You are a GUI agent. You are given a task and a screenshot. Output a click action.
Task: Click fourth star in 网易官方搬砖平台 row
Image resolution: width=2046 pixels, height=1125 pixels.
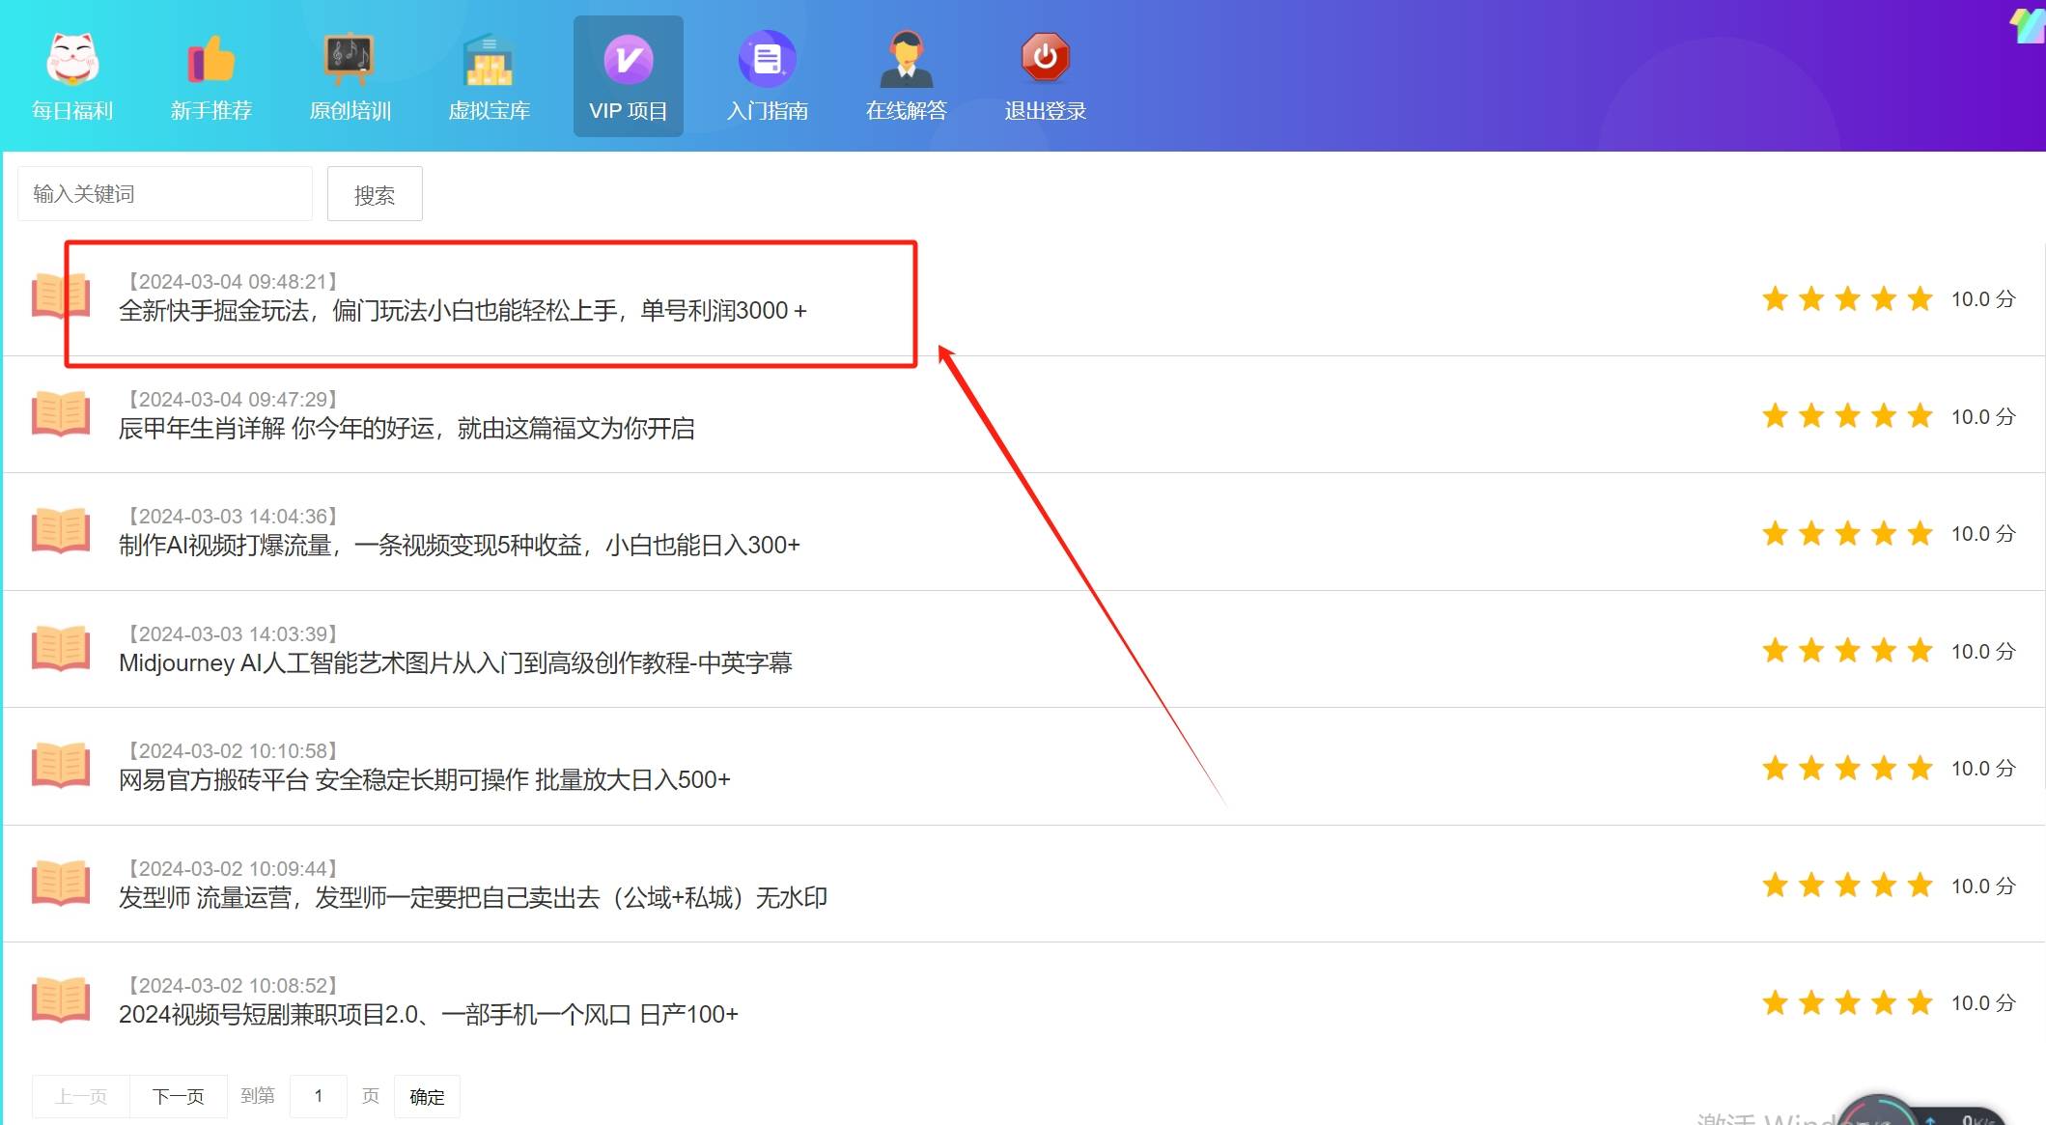click(x=1884, y=768)
